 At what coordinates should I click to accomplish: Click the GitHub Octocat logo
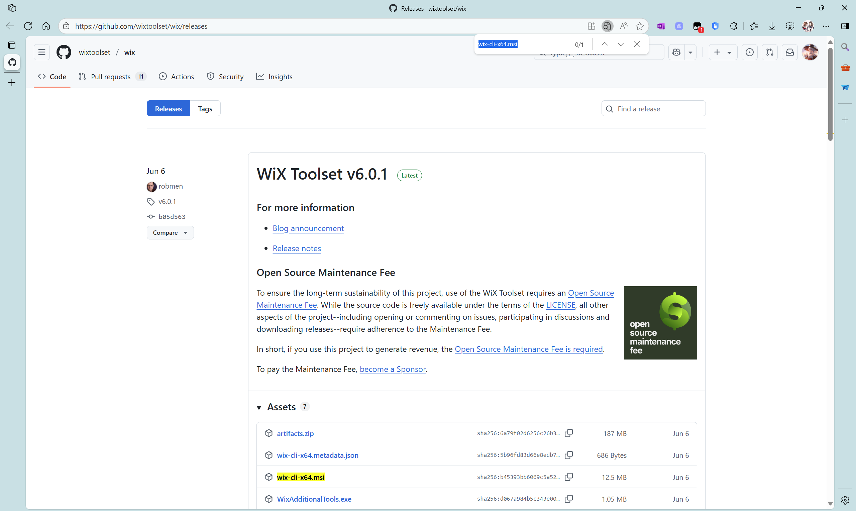pos(64,53)
